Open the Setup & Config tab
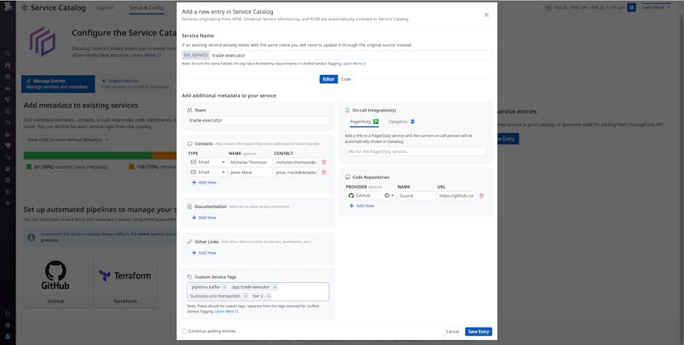 (147, 8)
